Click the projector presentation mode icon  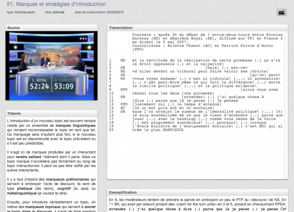282,13
